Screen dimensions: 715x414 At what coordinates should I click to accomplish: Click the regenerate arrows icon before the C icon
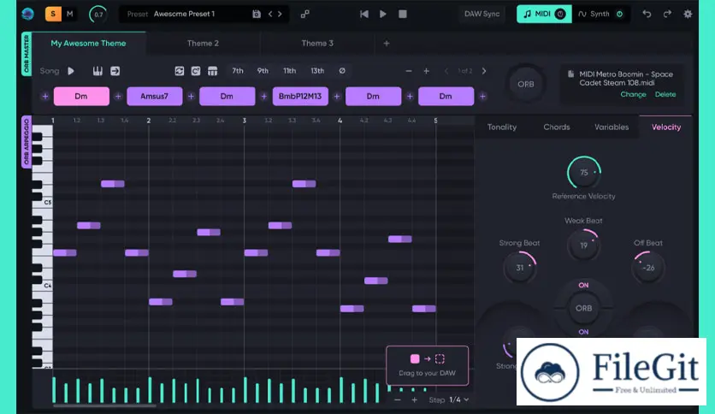coord(180,71)
